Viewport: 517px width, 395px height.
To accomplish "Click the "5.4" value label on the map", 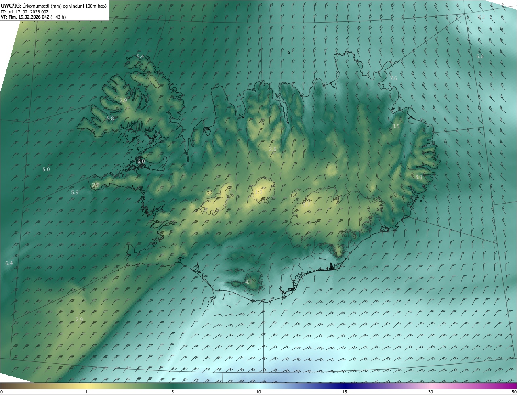I will click(140, 57).
